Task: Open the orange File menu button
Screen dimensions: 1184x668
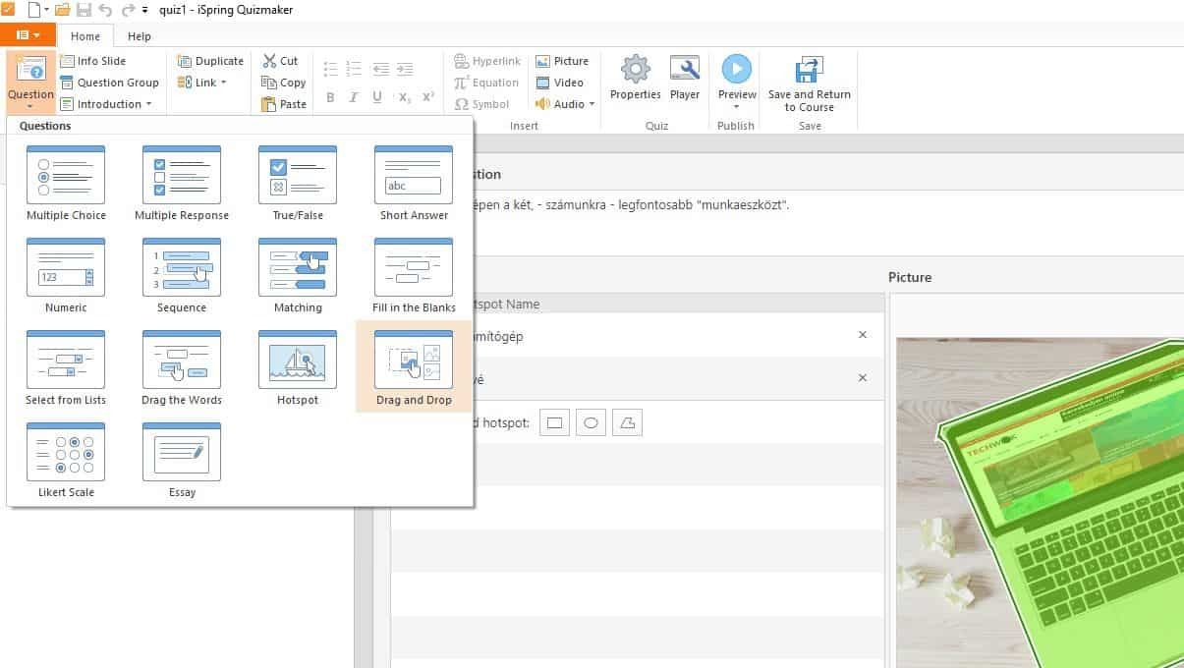Action: (28, 35)
